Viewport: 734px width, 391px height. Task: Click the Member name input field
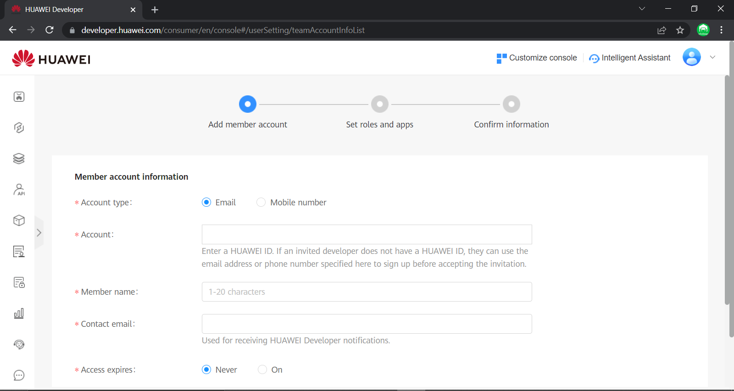pyautogui.click(x=367, y=292)
